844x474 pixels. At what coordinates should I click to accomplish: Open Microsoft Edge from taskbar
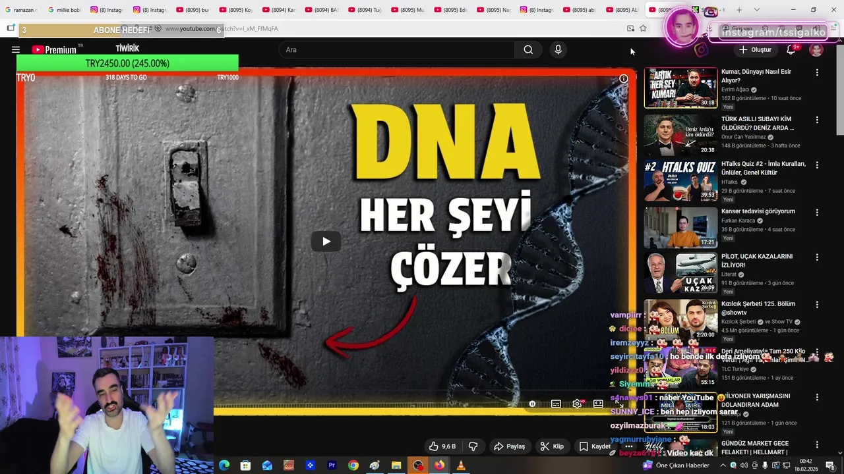(x=224, y=465)
